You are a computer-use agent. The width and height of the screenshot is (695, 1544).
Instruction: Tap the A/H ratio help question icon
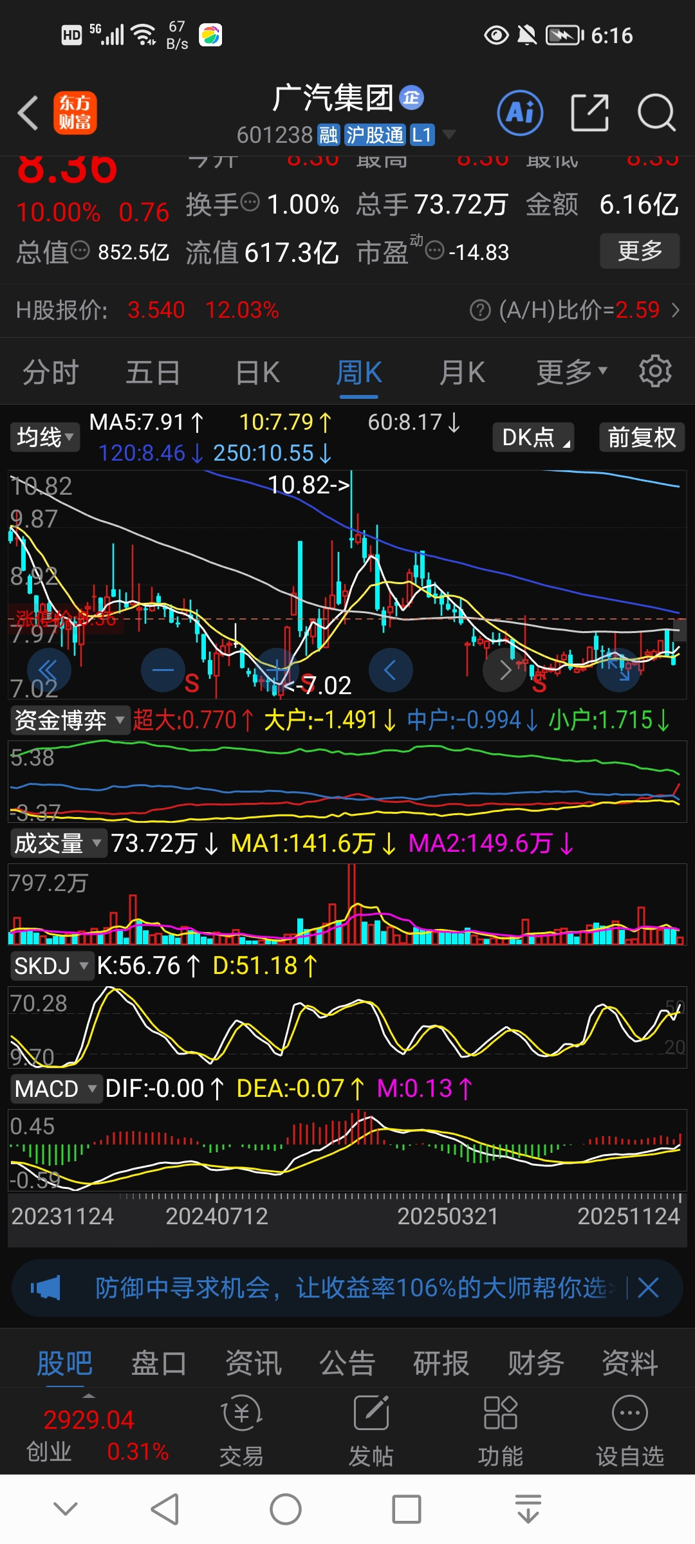pyautogui.click(x=480, y=311)
